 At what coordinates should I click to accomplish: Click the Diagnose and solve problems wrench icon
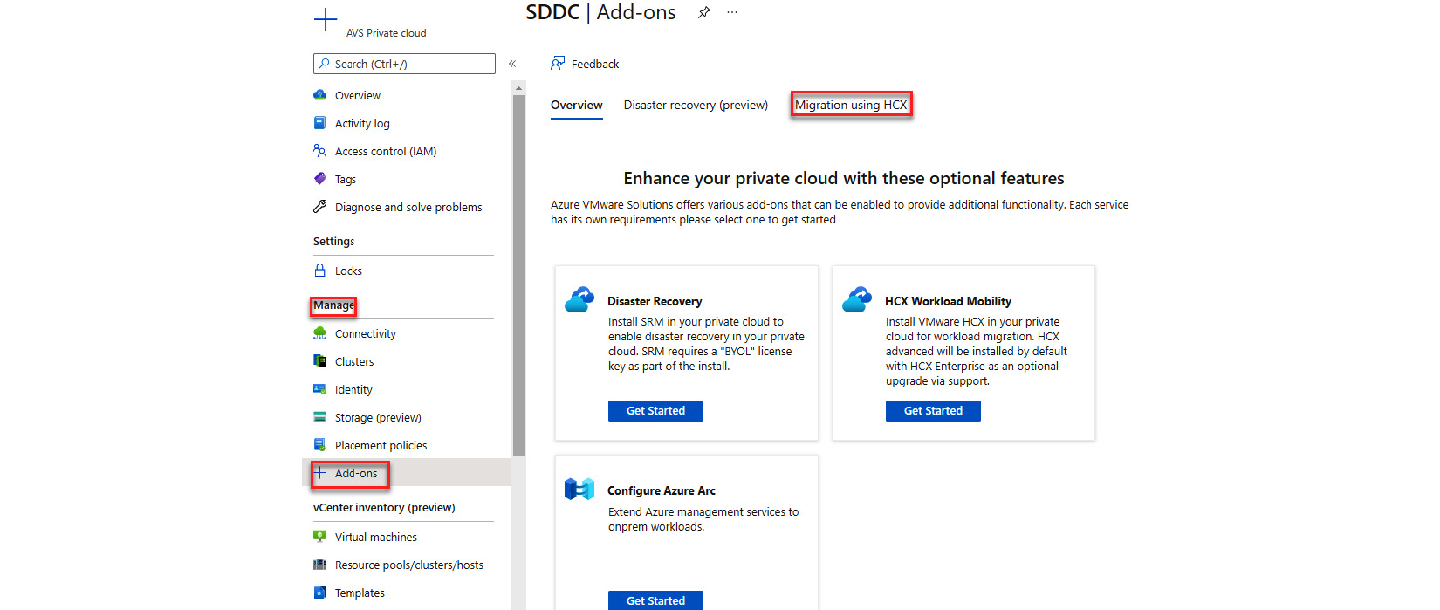click(x=320, y=207)
